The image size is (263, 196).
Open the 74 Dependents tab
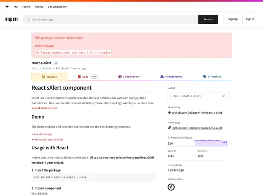[x=171, y=77]
